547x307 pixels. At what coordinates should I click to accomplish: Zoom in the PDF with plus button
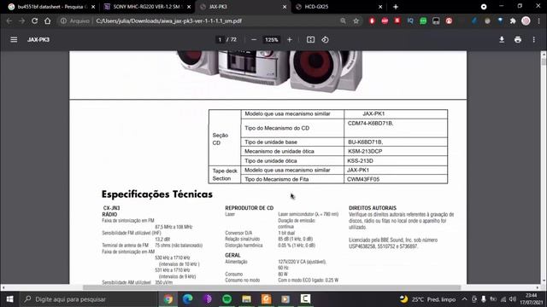click(290, 40)
